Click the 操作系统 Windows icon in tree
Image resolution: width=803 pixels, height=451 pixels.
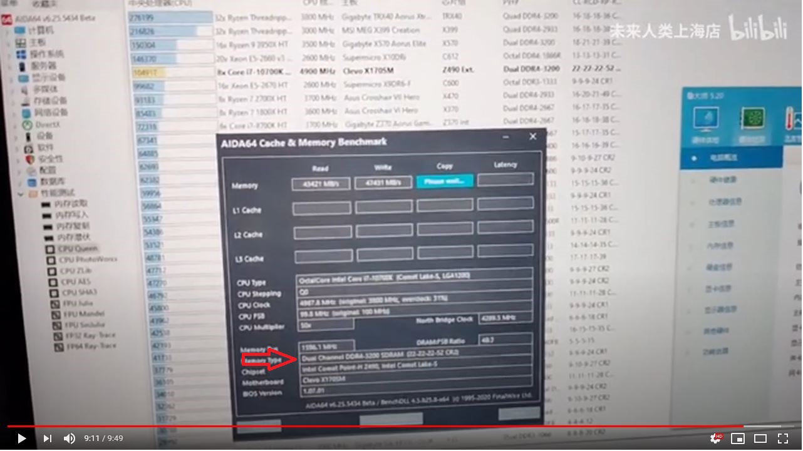(22, 54)
